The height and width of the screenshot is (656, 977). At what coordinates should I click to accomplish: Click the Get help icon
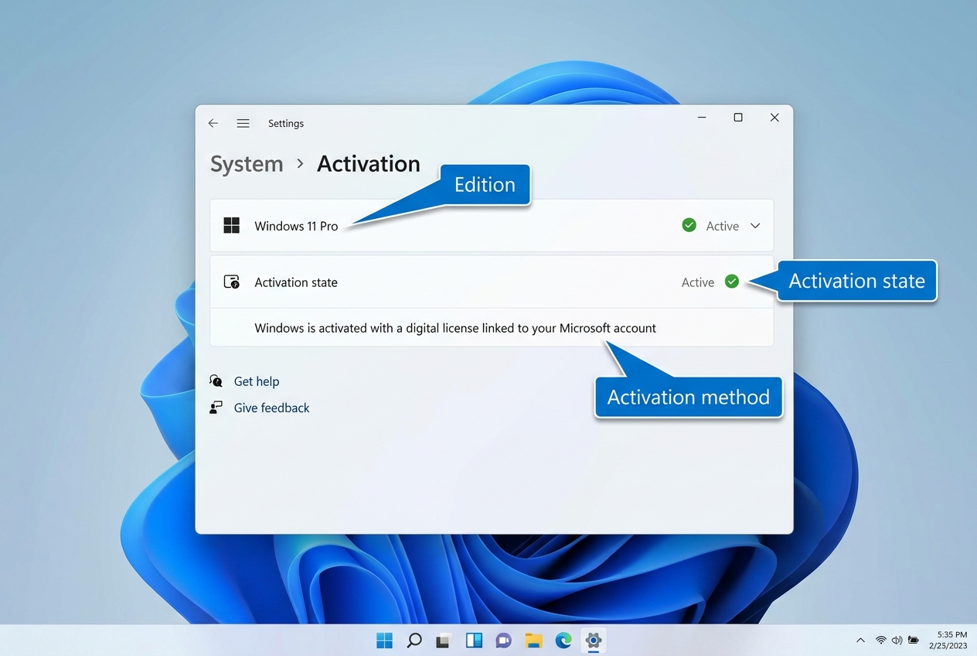[x=216, y=381]
